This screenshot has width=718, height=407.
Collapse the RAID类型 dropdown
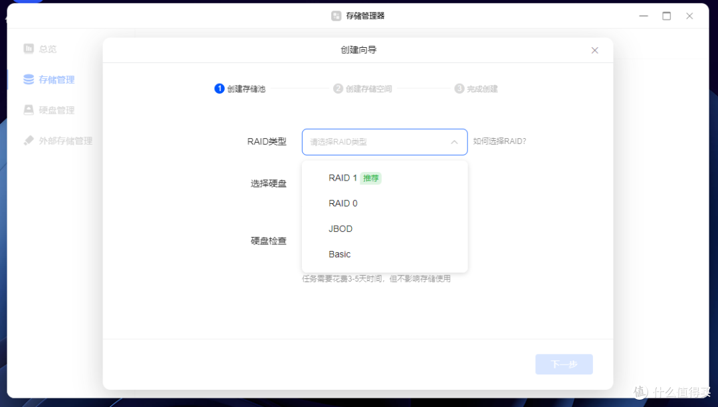[385, 142]
